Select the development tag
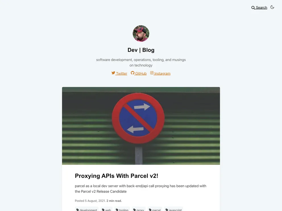Viewport: 282px width, 211px height. tap(87, 209)
